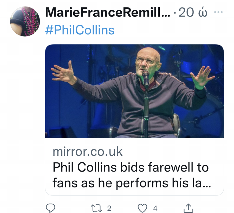The height and width of the screenshot is (213, 234).
Task: Open the three-dot more options menu
Action: (218, 12)
